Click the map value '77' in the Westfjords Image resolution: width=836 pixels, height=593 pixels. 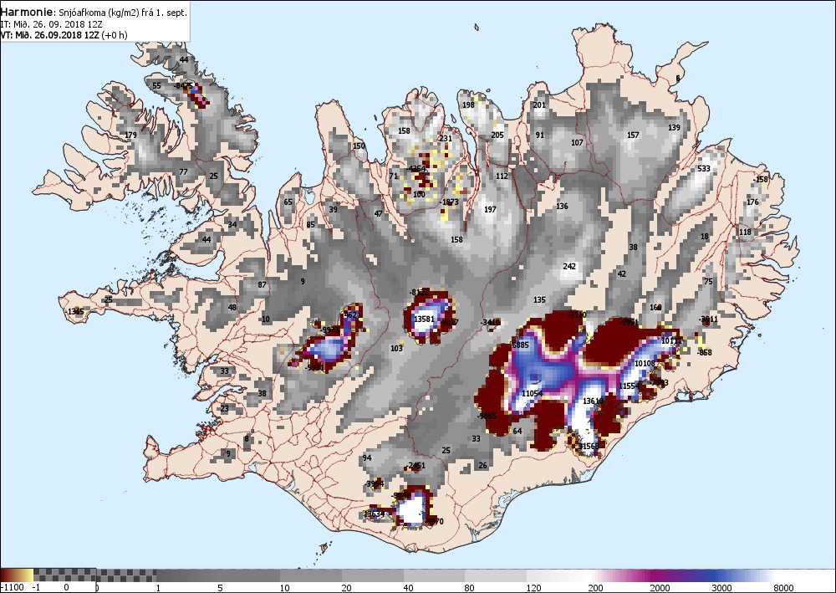click(x=183, y=171)
